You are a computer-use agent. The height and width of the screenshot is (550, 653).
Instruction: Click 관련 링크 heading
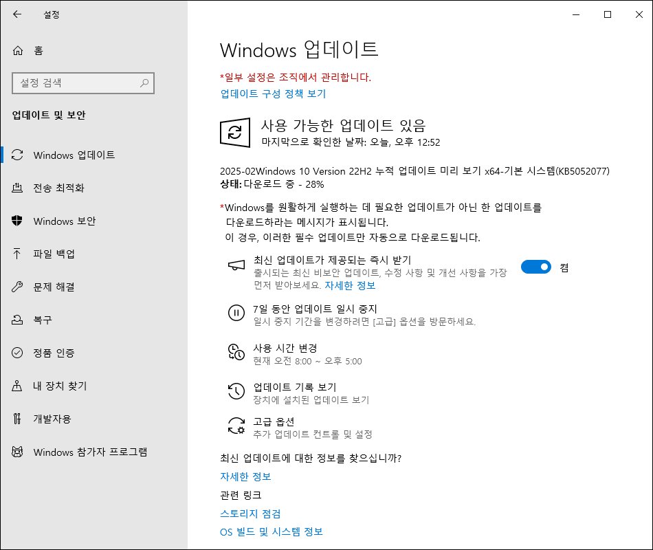[x=241, y=495]
